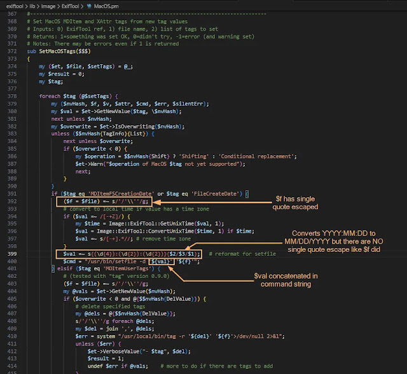Select the ExifTool breadcrumb folder
Viewport: 407px width, 374px height.
pyautogui.click(x=70, y=6)
